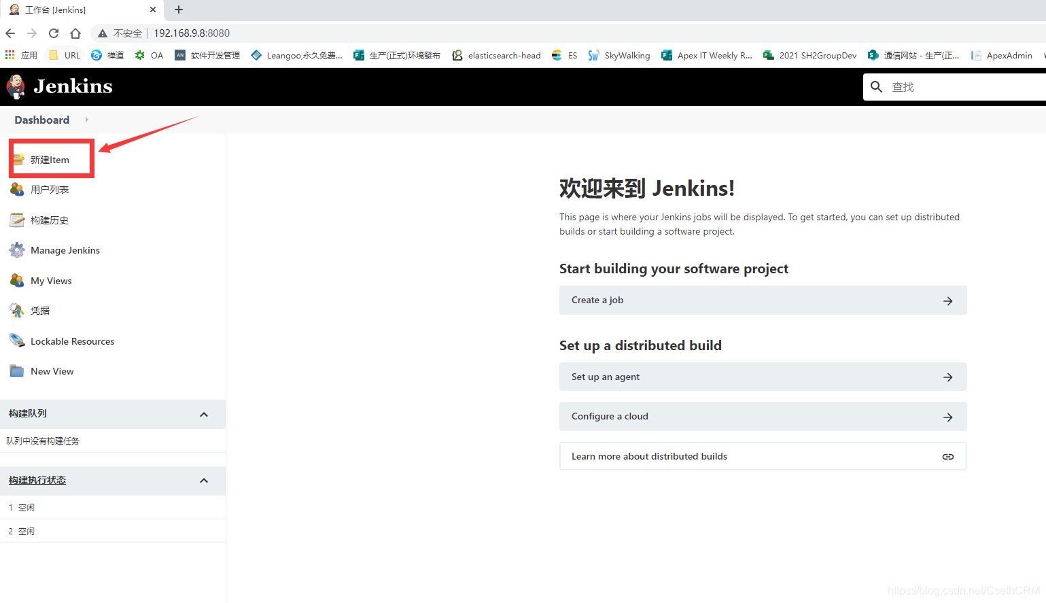
Task: Open the 软件开发管理 bookmark
Action: (207, 55)
